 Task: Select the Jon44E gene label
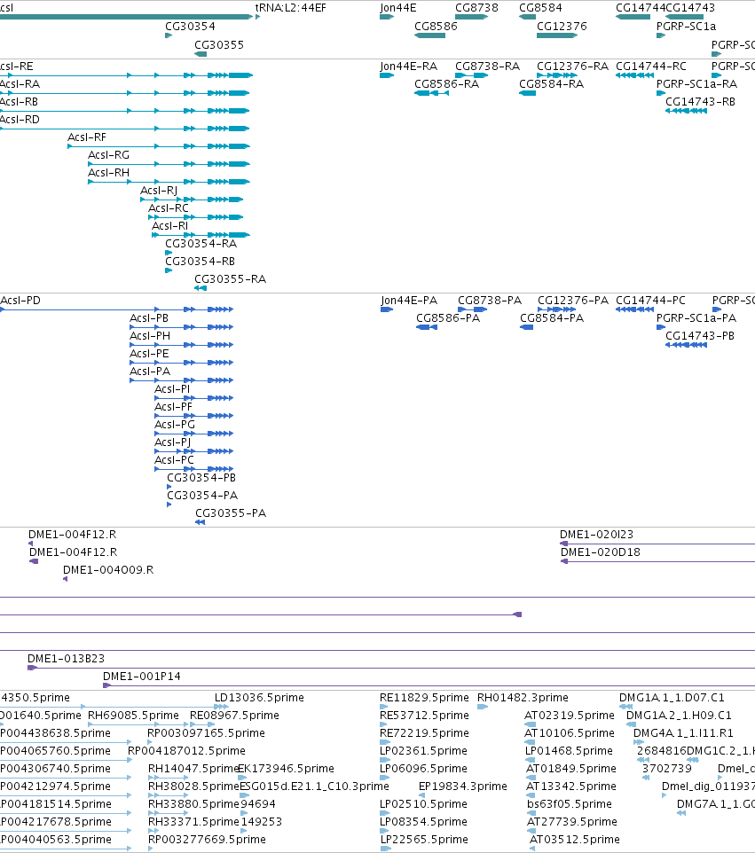click(398, 8)
